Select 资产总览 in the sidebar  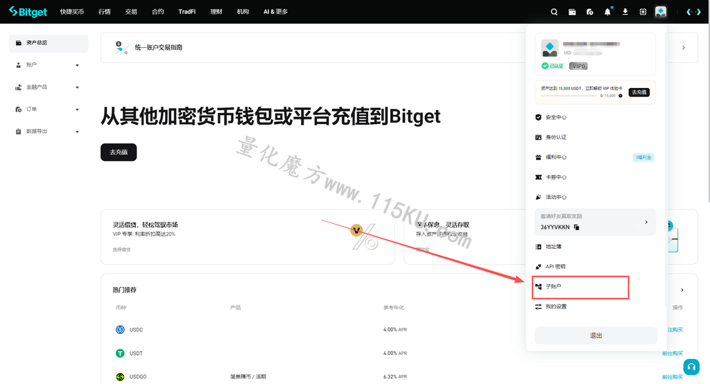[x=49, y=43]
